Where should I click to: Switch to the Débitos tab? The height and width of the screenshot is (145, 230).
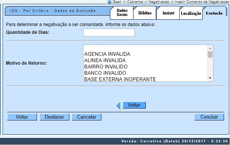point(145,13)
